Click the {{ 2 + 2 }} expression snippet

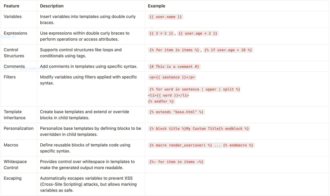161,34
